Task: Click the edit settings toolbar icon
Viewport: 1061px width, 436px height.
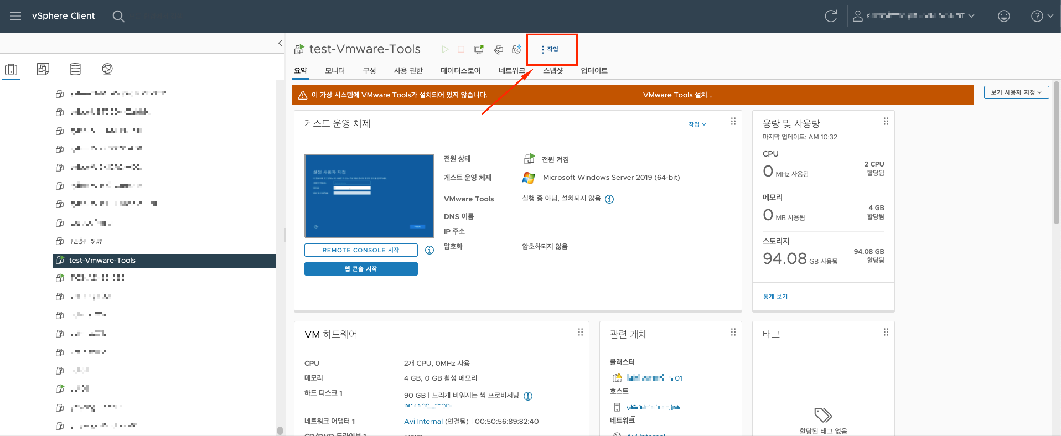Action: point(498,49)
